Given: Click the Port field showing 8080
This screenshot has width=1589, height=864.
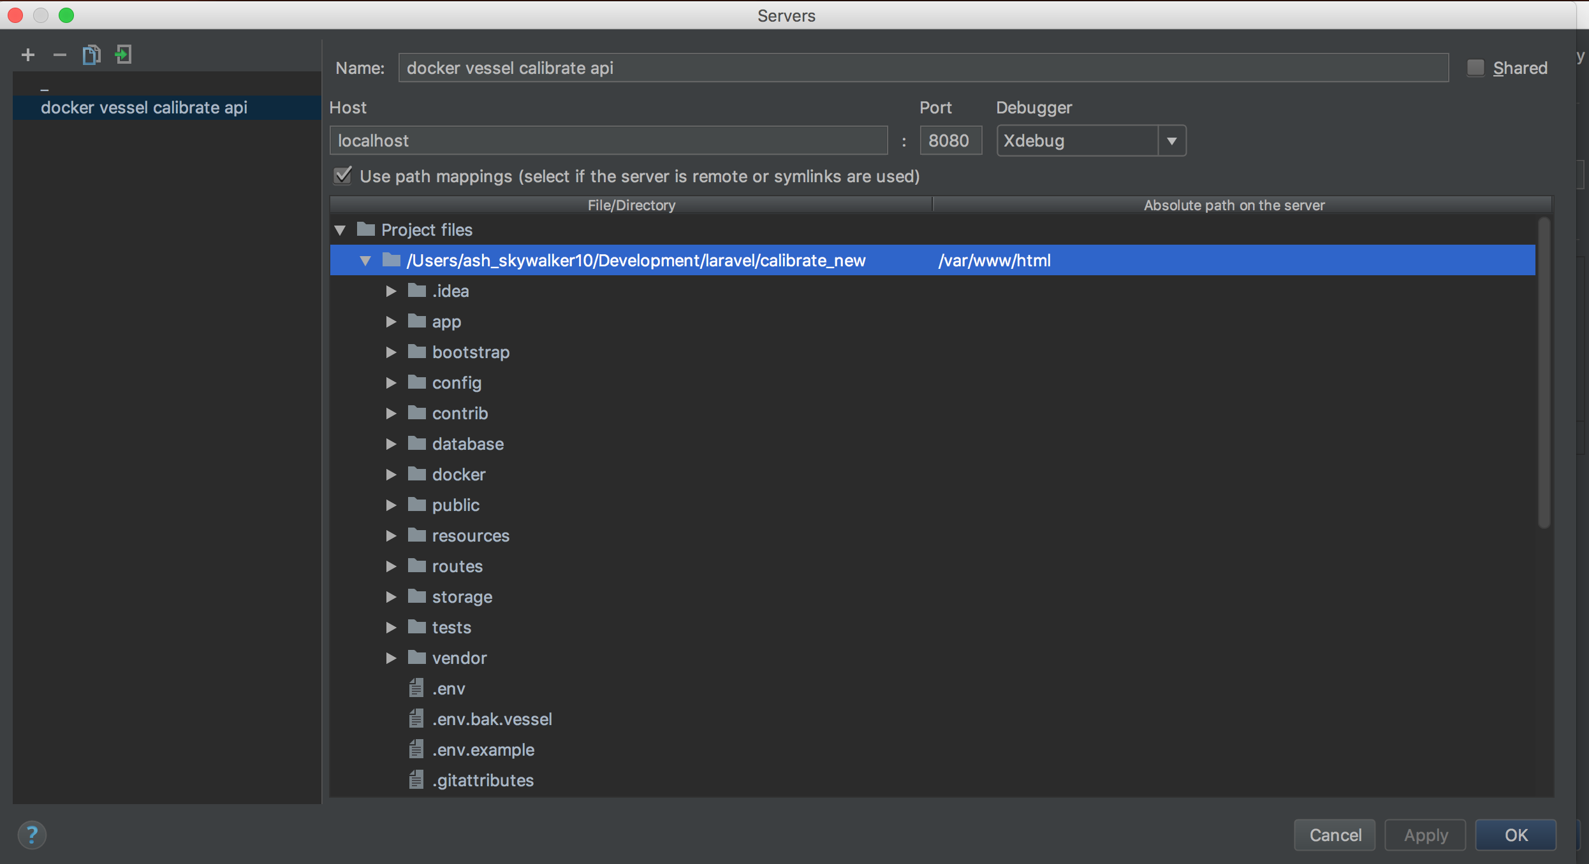Looking at the screenshot, I should 950,140.
